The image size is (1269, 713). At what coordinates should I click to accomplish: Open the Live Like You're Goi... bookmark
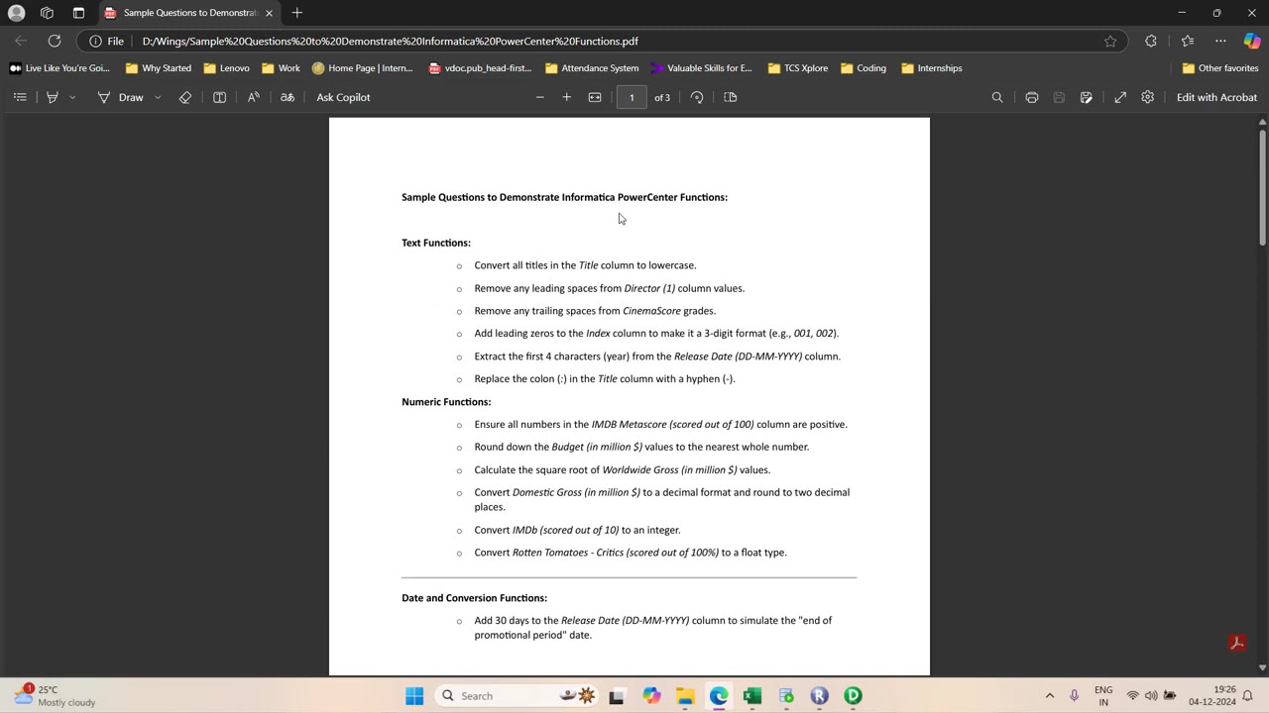point(59,68)
